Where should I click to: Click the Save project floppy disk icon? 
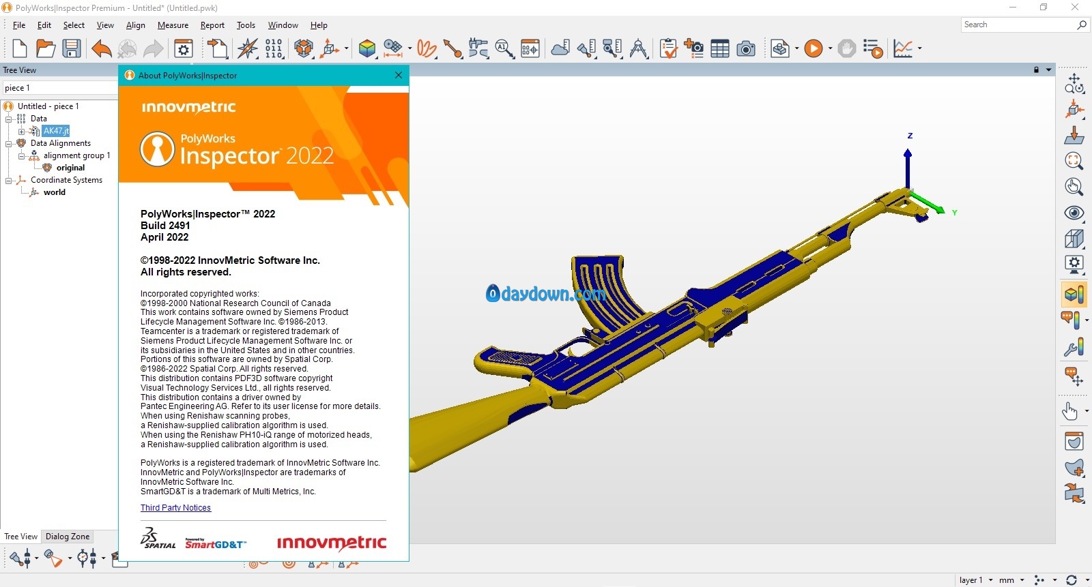[72, 48]
